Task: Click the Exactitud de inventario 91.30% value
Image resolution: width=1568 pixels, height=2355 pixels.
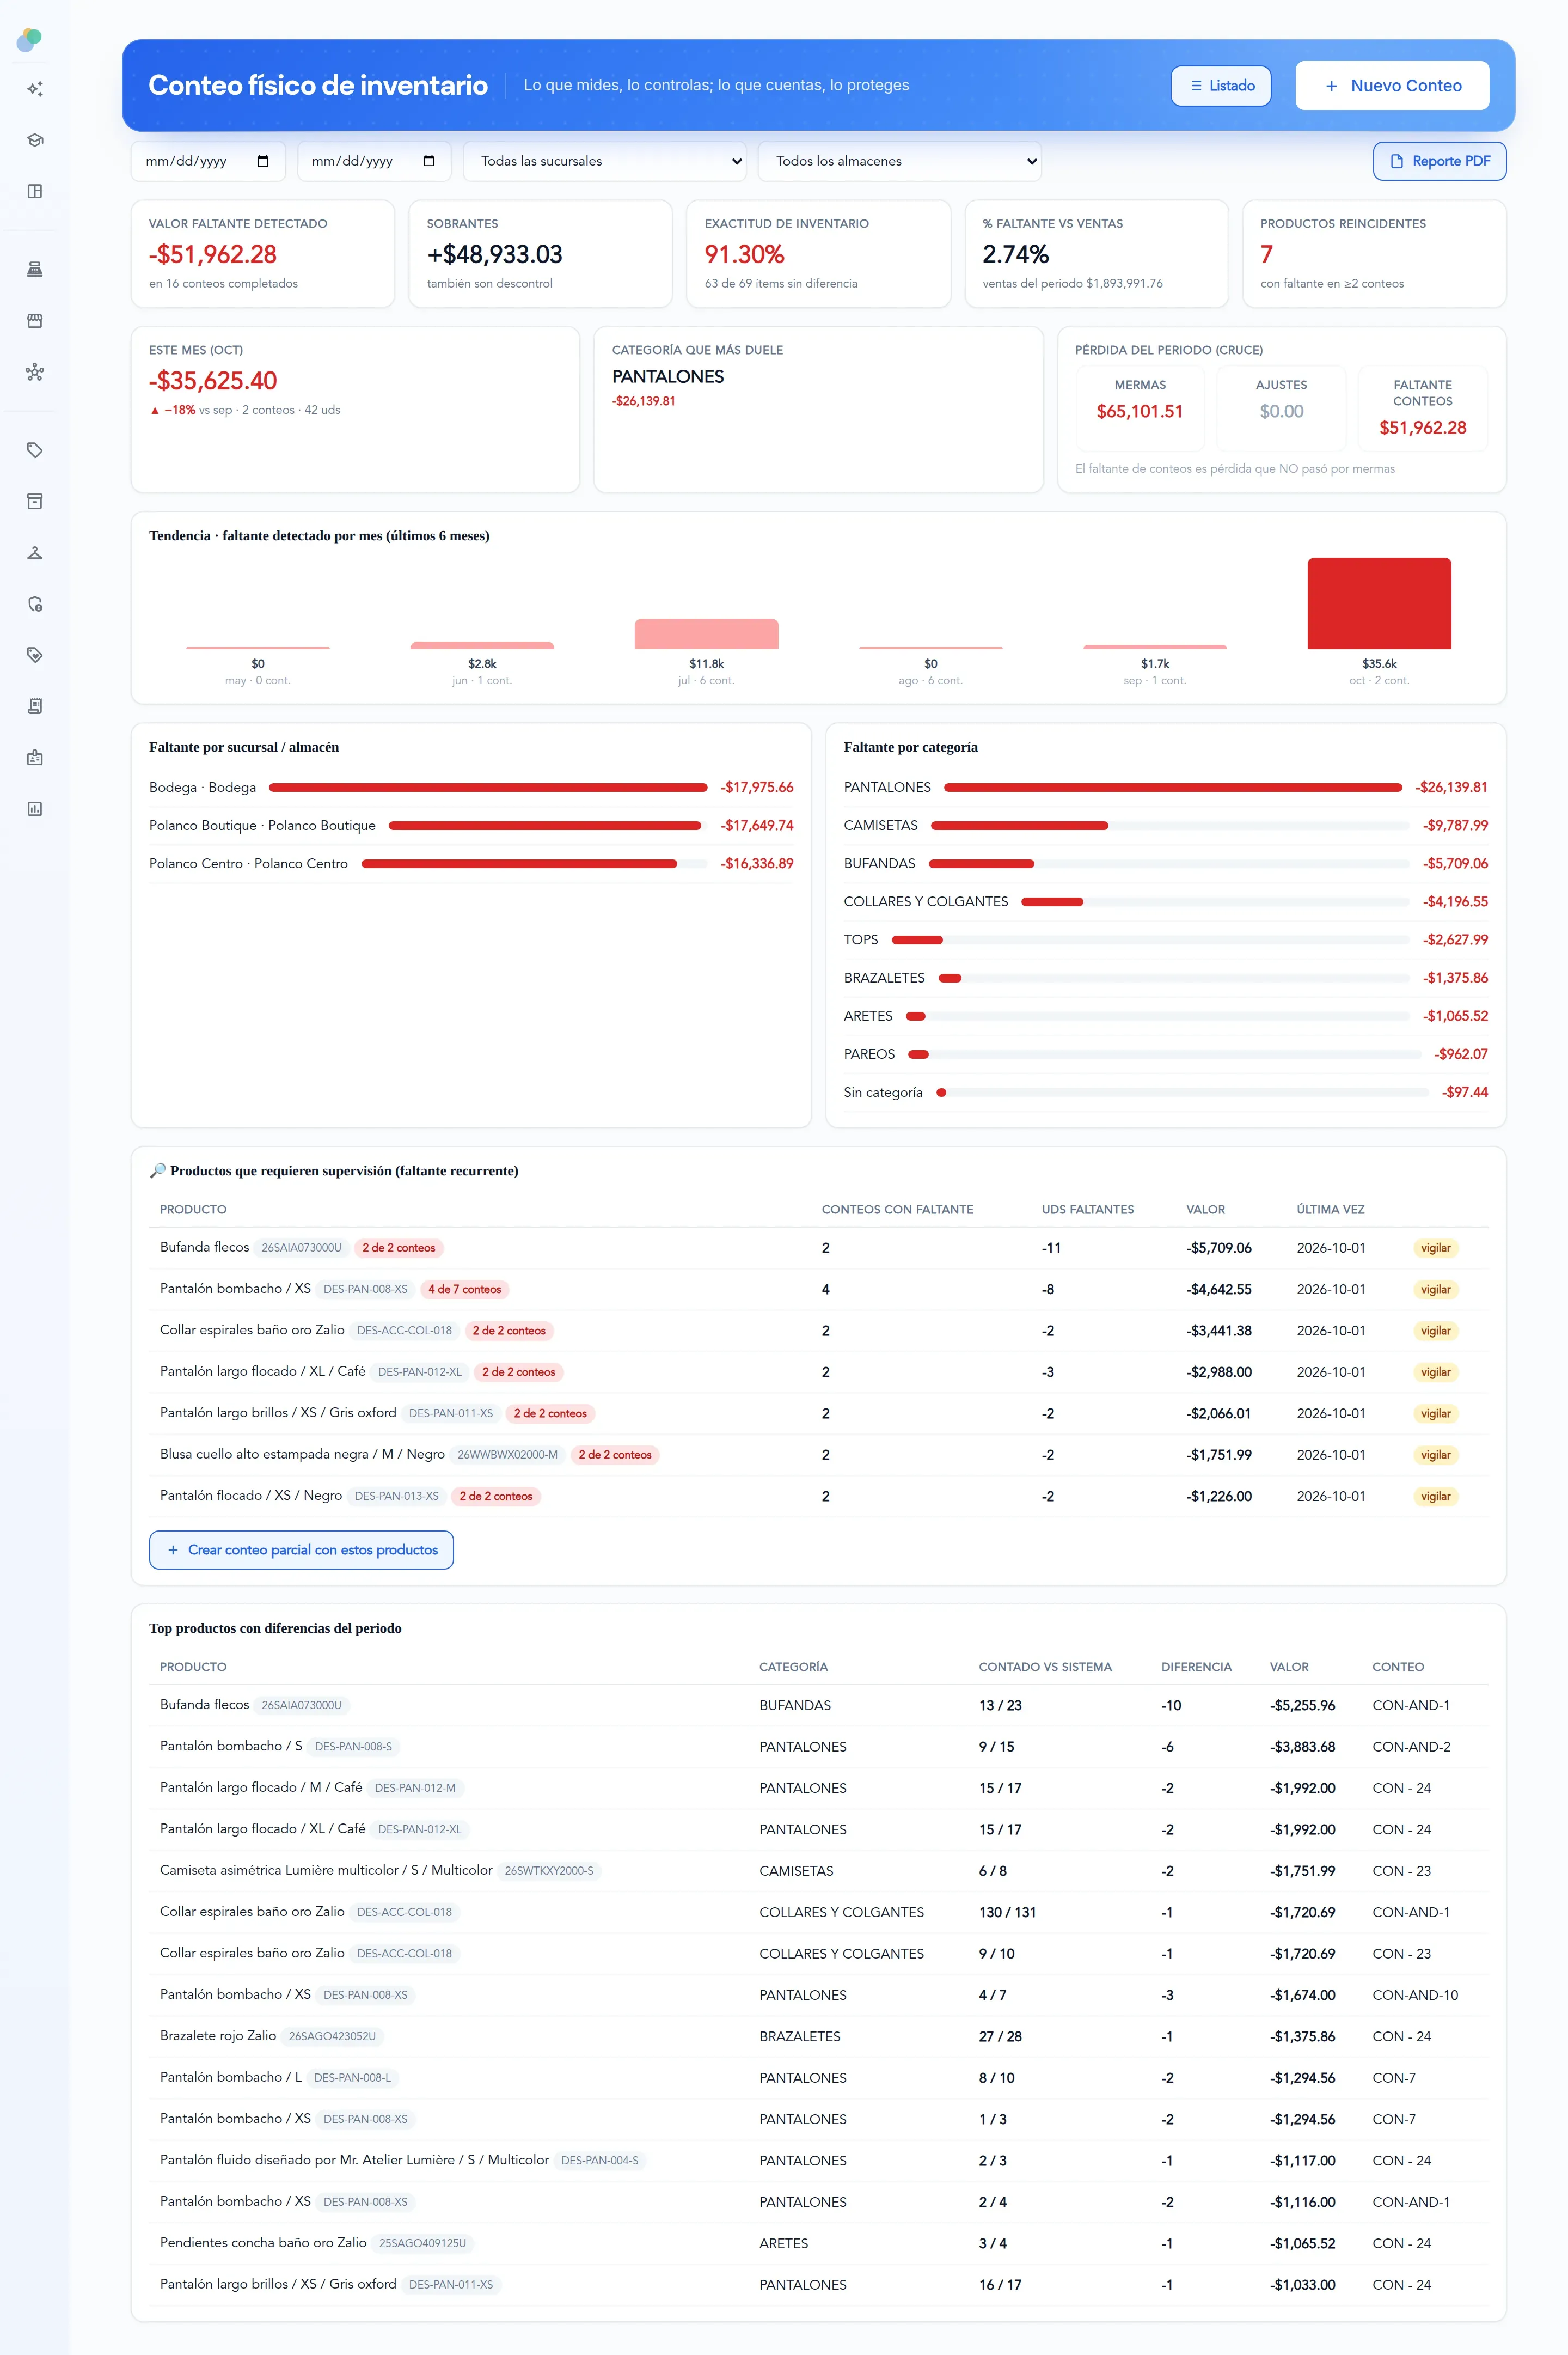Action: click(744, 254)
